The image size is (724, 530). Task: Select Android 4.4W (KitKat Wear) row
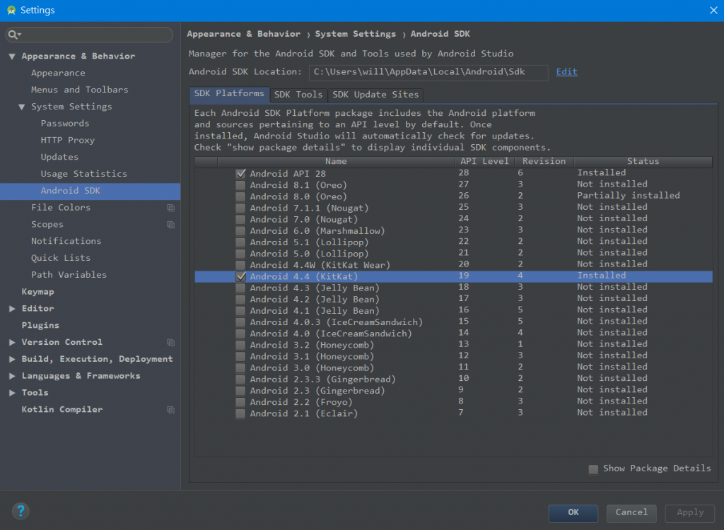(453, 265)
